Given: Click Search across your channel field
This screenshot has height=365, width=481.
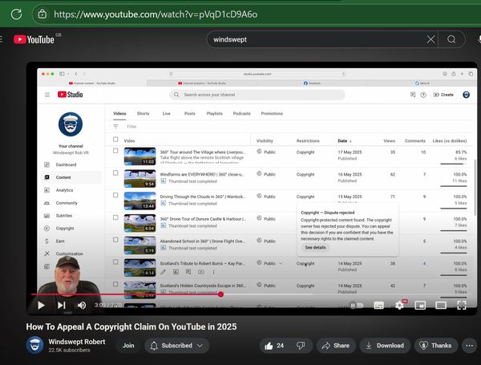Looking at the screenshot, I should (x=257, y=95).
